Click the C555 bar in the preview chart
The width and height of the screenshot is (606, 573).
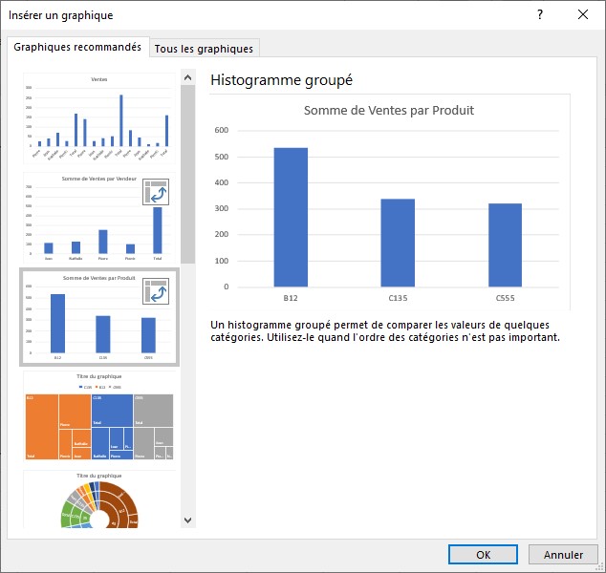click(x=505, y=244)
